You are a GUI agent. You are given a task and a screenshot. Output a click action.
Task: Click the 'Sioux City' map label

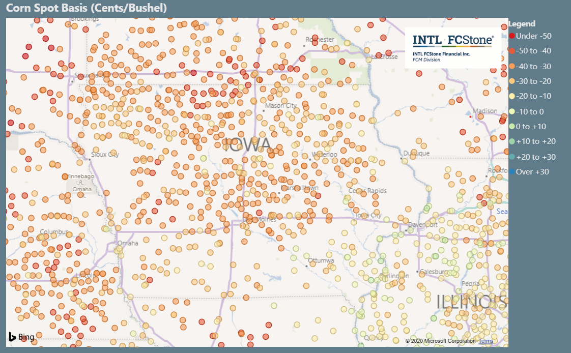(105, 154)
